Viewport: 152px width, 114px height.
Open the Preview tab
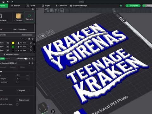16,6
